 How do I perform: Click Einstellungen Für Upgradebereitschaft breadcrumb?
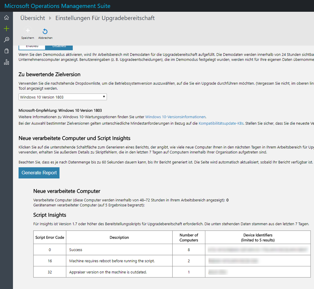[x=105, y=18]
